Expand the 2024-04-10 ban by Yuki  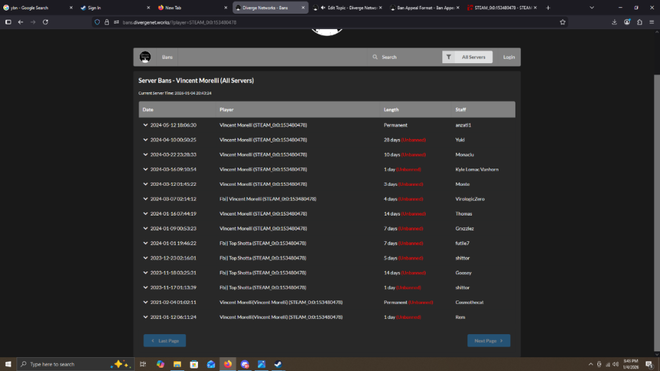[145, 140]
